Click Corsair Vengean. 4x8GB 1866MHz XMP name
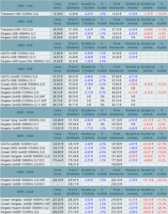This screenshot has height=214, width=168. [x=25, y=204]
